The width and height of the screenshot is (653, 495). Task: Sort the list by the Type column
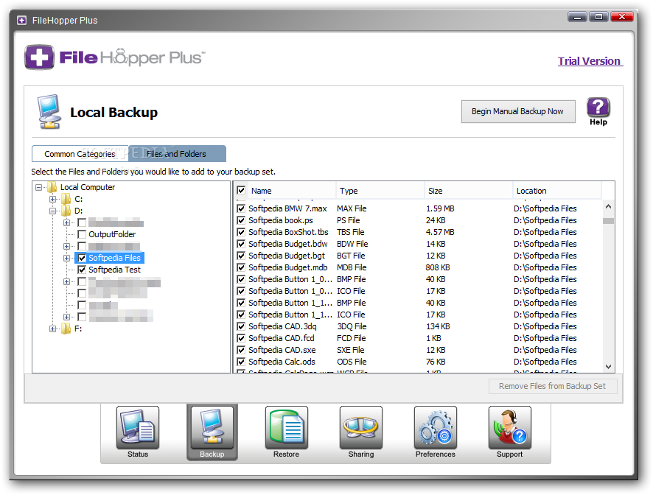pyautogui.click(x=380, y=191)
